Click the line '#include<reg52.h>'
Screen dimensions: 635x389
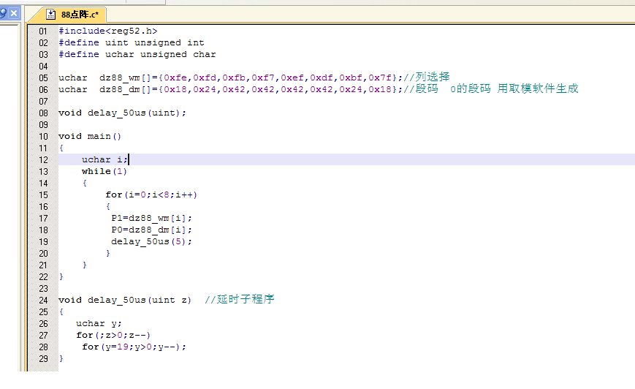pyautogui.click(x=107, y=31)
